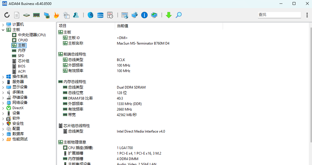This screenshot has height=165, width=312.
Task: Click value MaxSun MS-Terminator B760M D4
Action: tap(143, 43)
